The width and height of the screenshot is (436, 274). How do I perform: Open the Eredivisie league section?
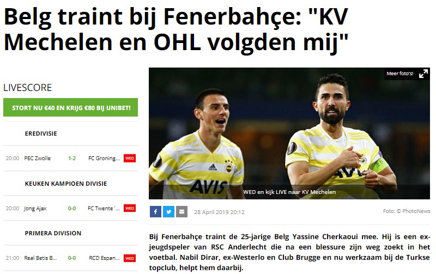coord(41,133)
